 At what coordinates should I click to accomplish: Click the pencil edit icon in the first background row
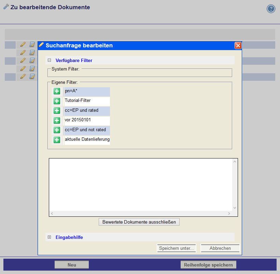23,45
